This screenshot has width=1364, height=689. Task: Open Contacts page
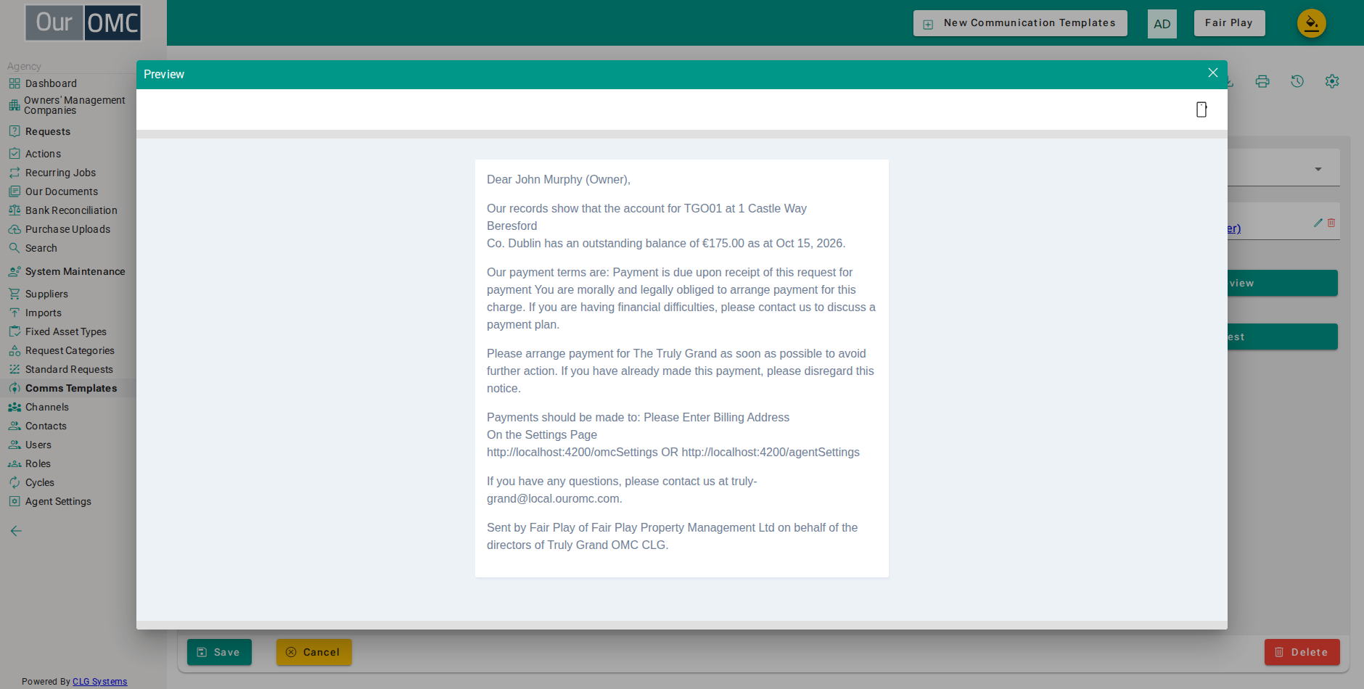pyautogui.click(x=46, y=426)
